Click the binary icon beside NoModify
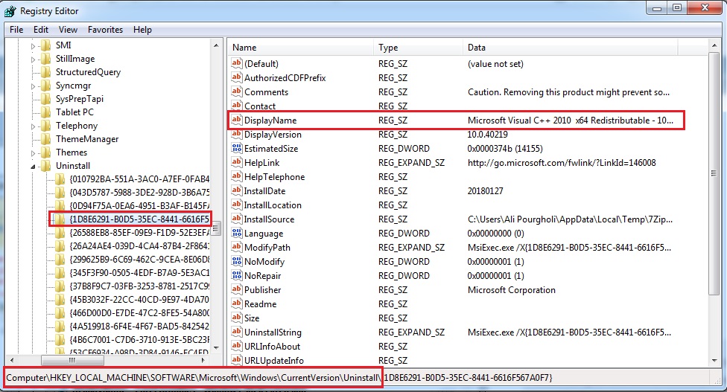Viewport: 727px width, 392px height. pyautogui.click(x=237, y=262)
